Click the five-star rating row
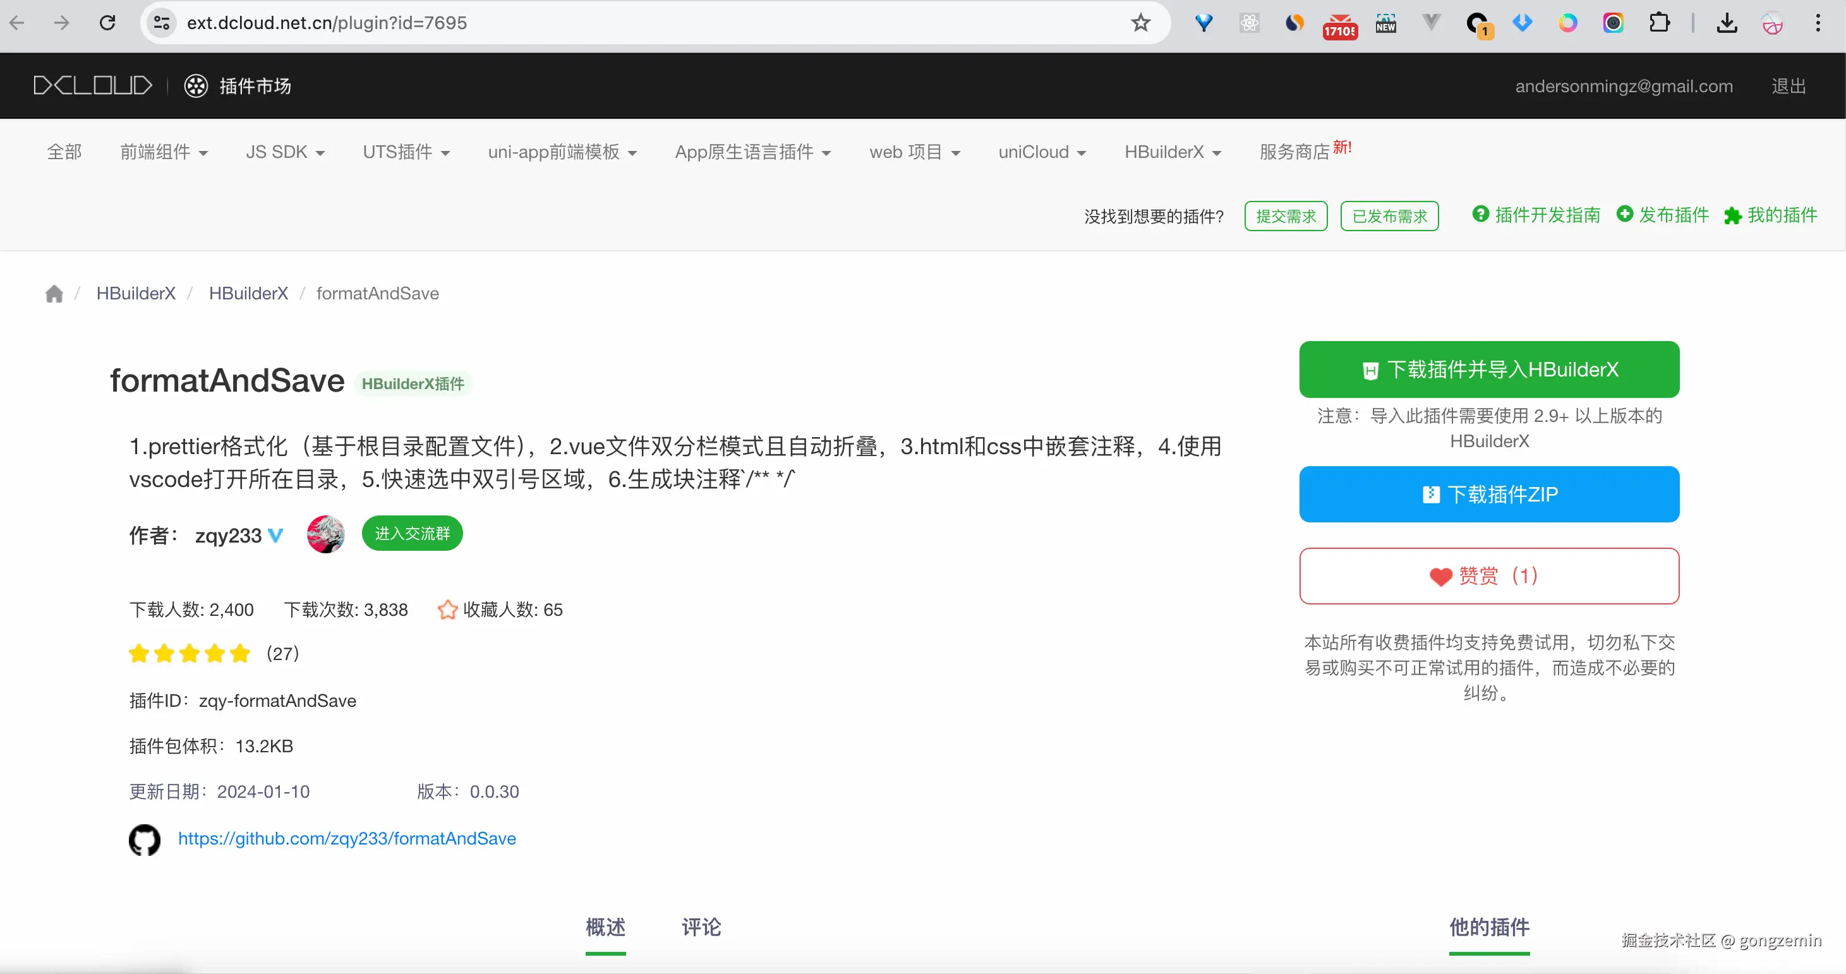The image size is (1846, 974). click(189, 654)
